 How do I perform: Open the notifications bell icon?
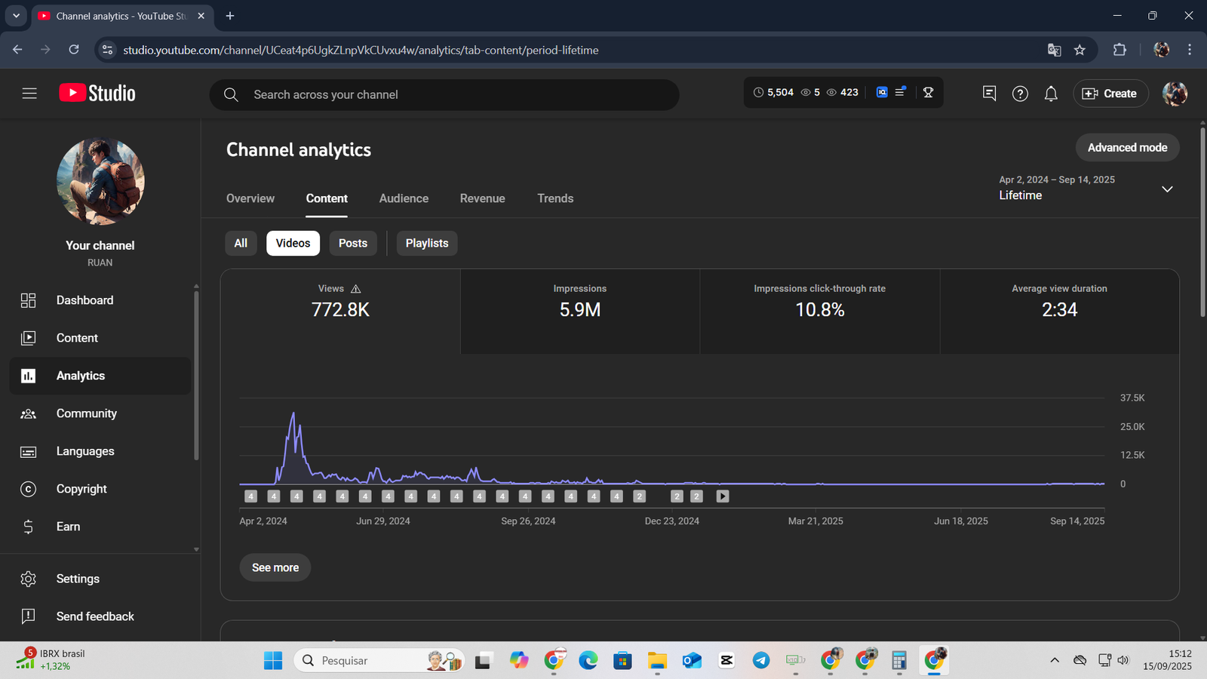point(1051,94)
